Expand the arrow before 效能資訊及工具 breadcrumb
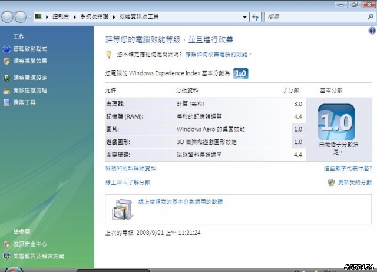The height and width of the screenshot is (272, 377). pyautogui.click(x=114, y=17)
